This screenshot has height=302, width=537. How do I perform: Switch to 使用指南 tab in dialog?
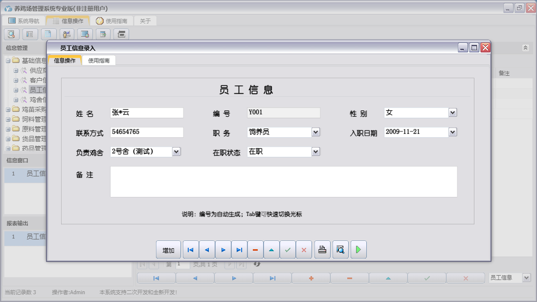coord(98,61)
